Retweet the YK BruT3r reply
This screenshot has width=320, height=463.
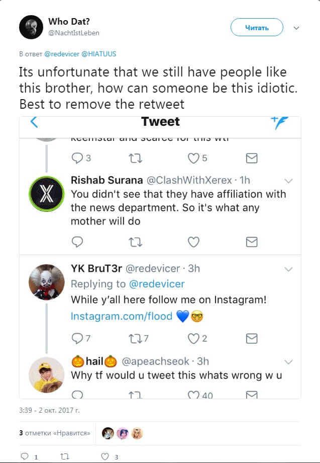pos(136,339)
